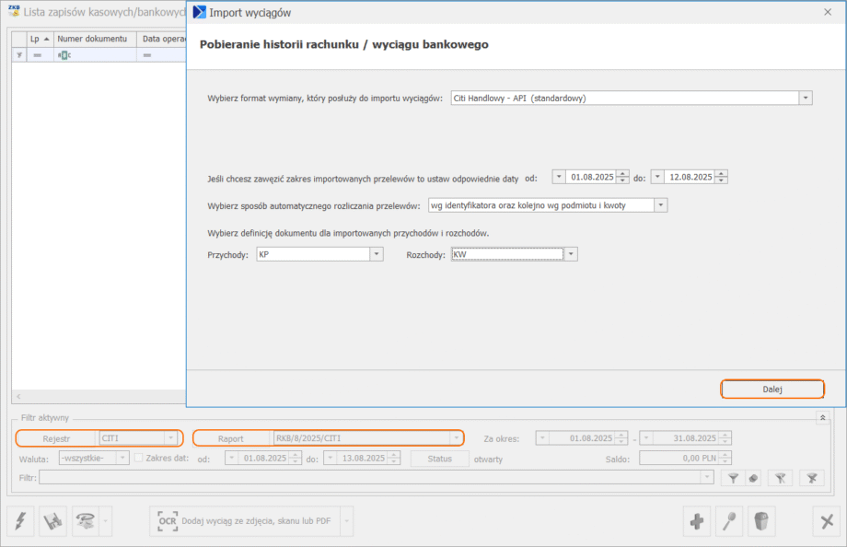Click the funnel apply filter icon

pos(733,478)
